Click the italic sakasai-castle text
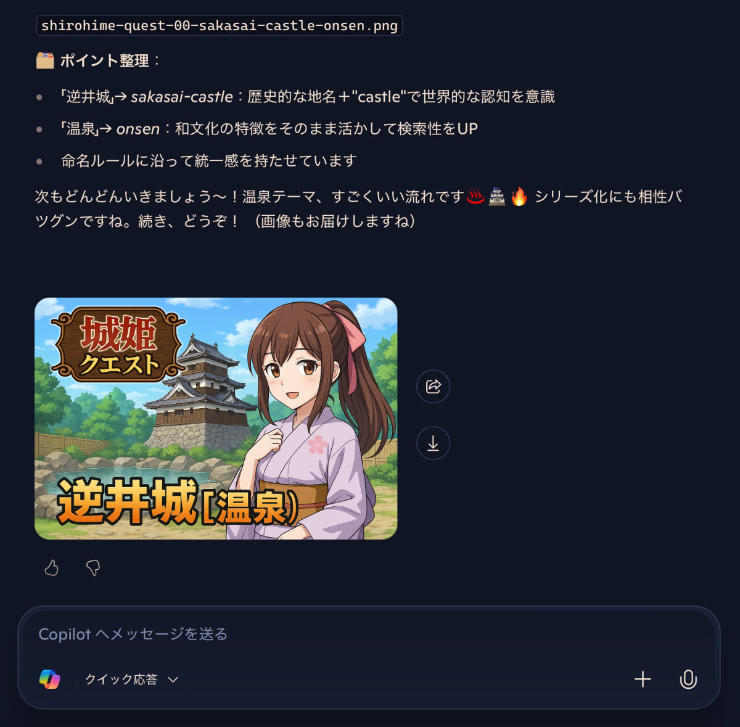This screenshot has width=740, height=727. point(182,97)
